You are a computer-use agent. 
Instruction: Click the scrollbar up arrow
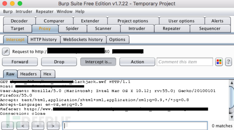point(232,83)
